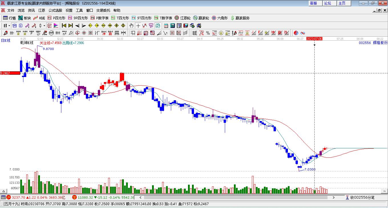Jump to the first bar icon
This screenshot has width=388, height=208.
64,26
